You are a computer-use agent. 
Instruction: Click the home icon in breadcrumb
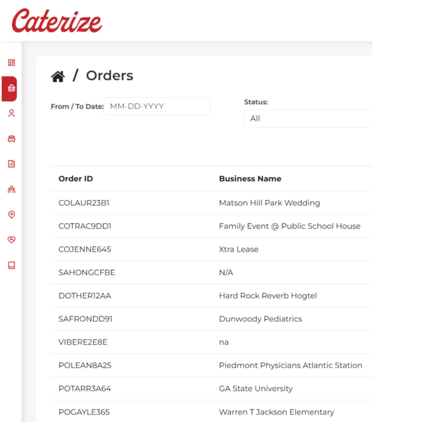[58, 76]
